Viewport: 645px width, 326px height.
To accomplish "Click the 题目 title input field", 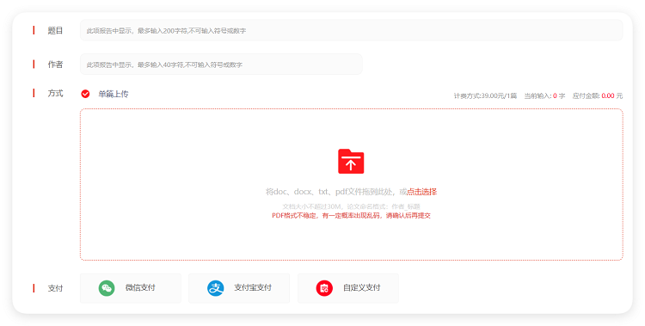I will tap(351, 30).
